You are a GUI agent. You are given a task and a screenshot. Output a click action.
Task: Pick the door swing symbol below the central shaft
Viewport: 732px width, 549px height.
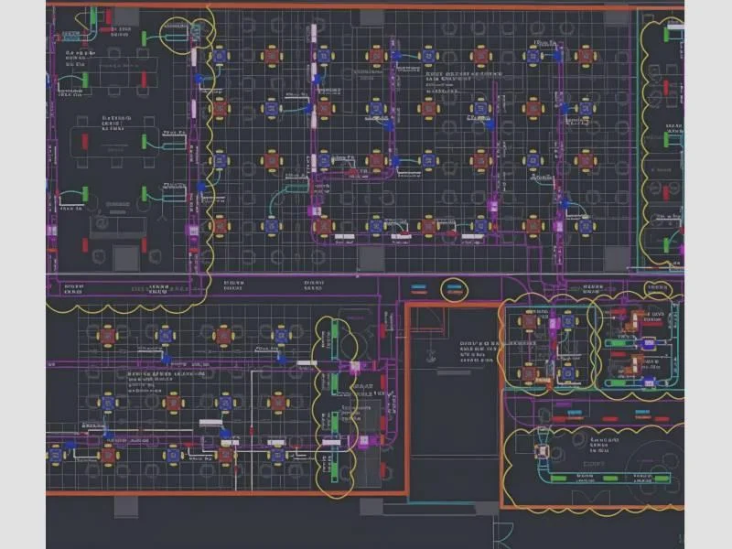(502, 533)
